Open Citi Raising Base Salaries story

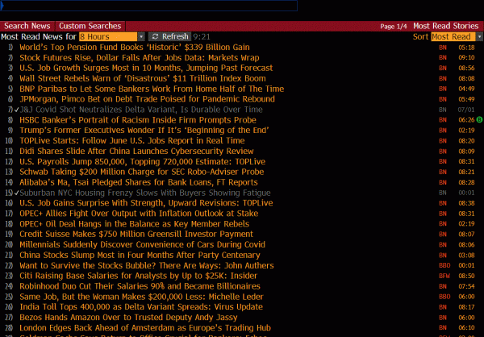138,276
